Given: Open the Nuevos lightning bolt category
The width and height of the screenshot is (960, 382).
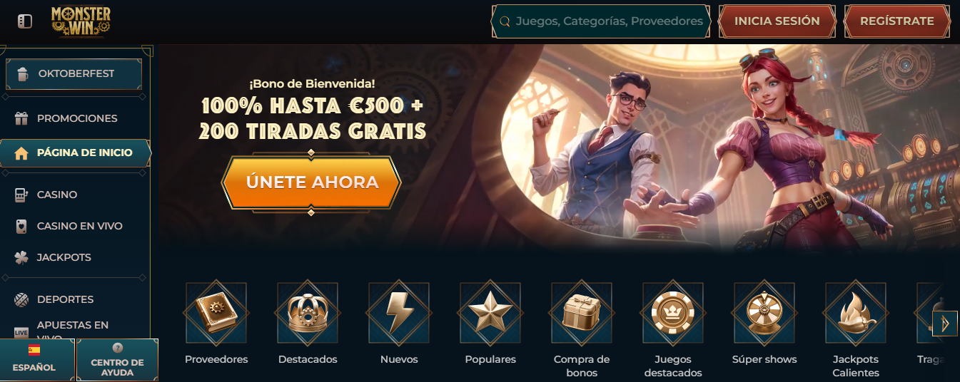Looking at the screenshot, I should [x=399, y=312].
